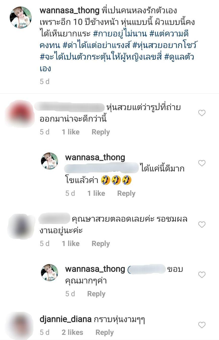Heart djannie_diana's comment

pyautogui.click(x=202, y=325)
